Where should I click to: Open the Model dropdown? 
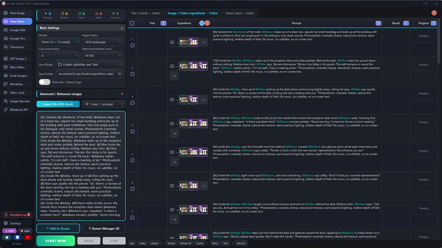[59, 42]
